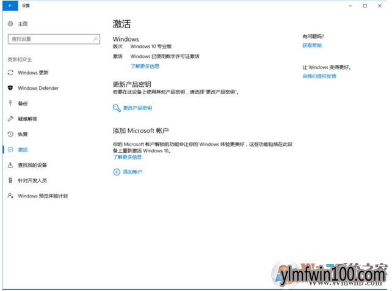Select 激活 activation in sidebar
The width and height of the screenshot is (392, 291).
pos(23,150)
